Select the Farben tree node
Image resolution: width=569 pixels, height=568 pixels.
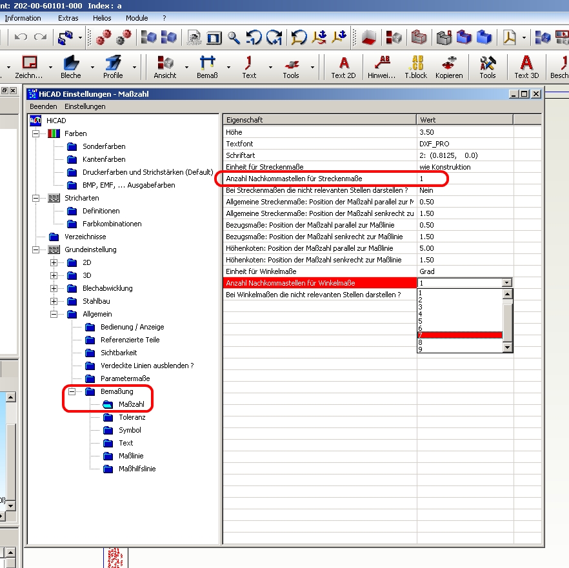[x=75, y=133]
